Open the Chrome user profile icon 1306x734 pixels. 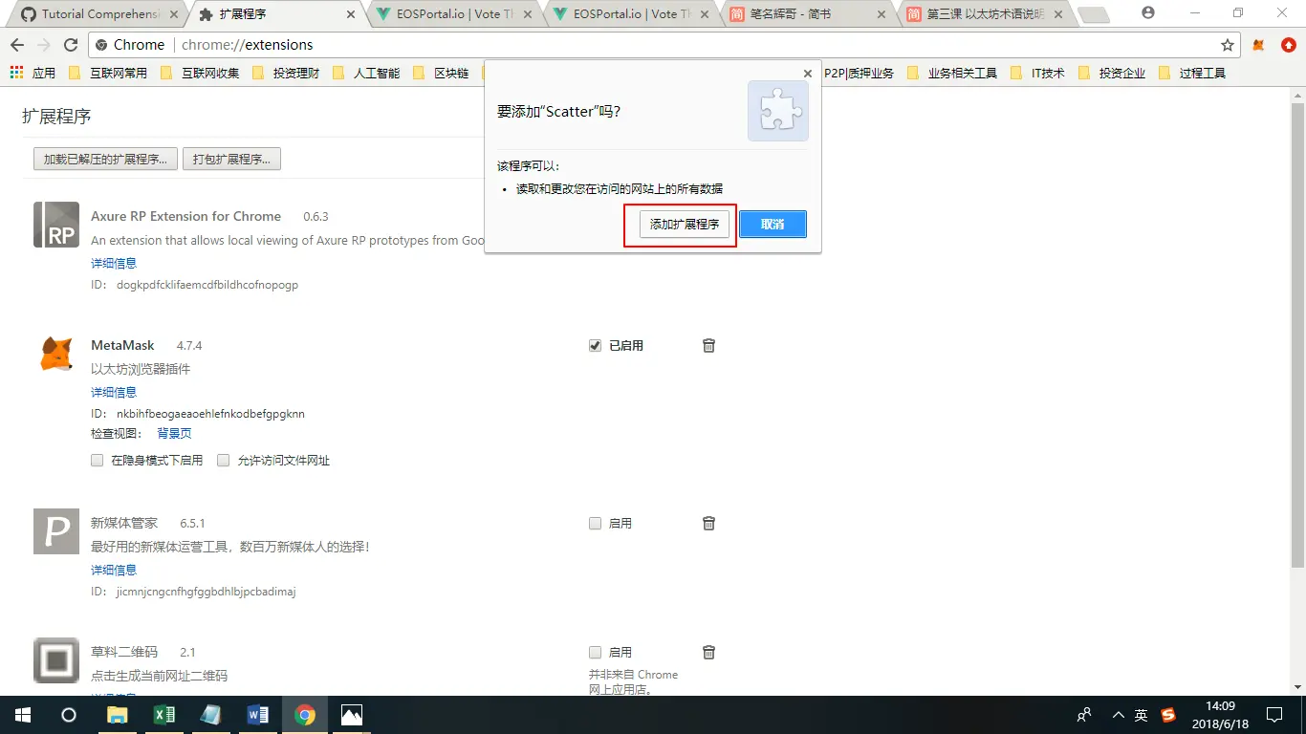click(1148, 13)
